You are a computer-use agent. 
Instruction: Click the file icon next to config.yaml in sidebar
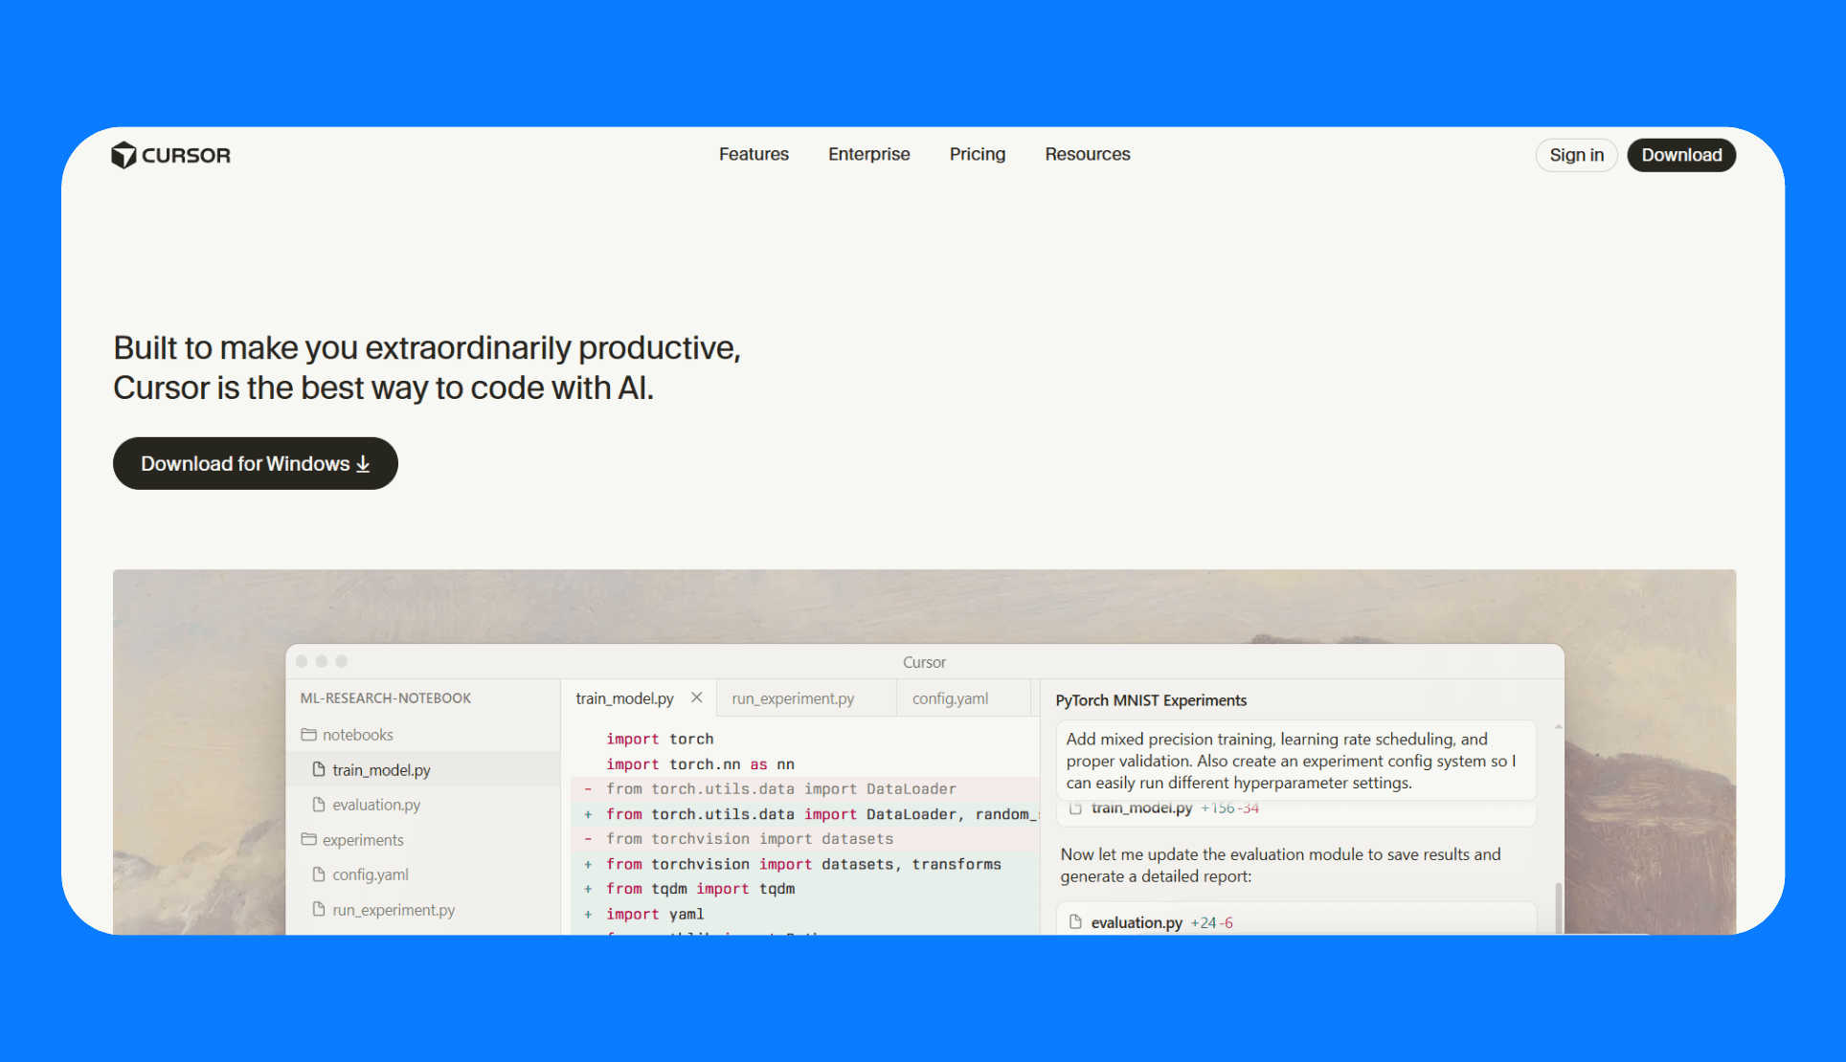tap(319, 874)
